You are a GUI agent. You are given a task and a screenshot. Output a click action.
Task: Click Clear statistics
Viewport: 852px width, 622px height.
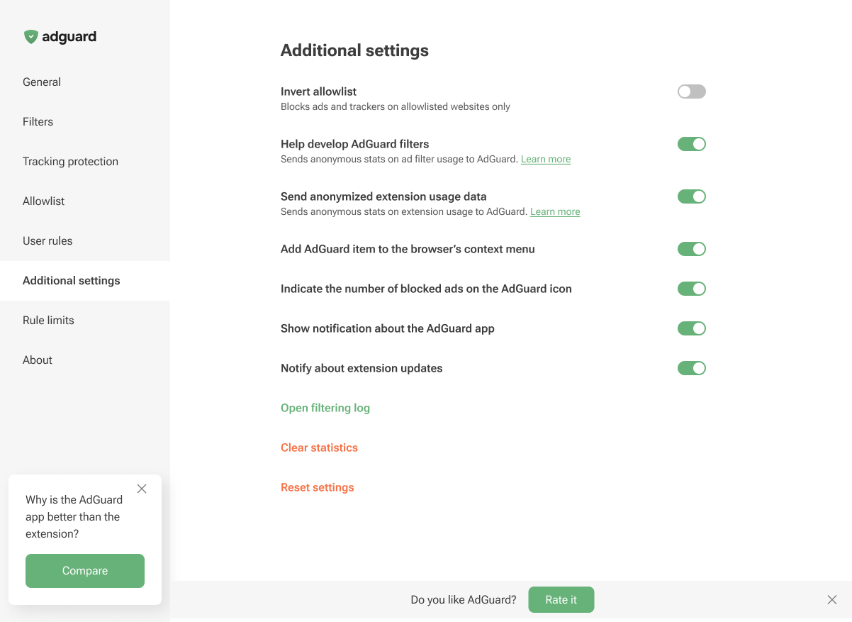319,448
